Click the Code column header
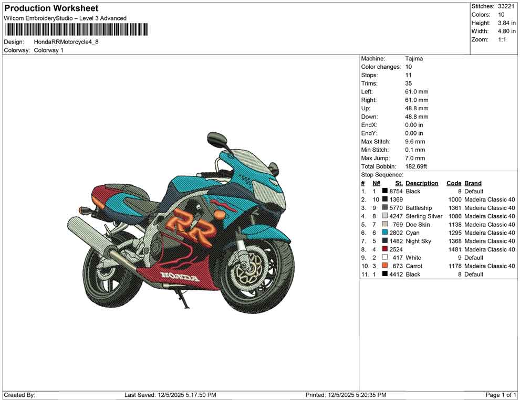The image size is (520, 400). [454, 183]
